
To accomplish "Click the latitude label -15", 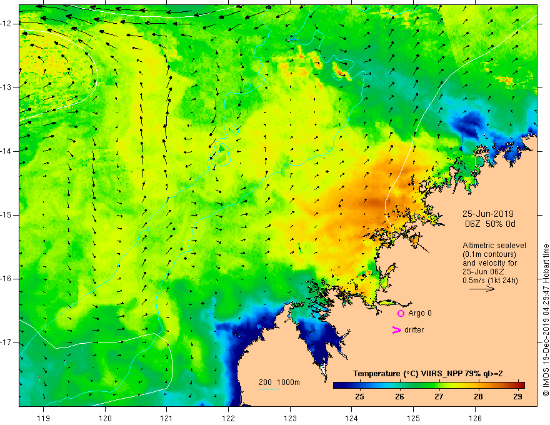I will [6, 215].
